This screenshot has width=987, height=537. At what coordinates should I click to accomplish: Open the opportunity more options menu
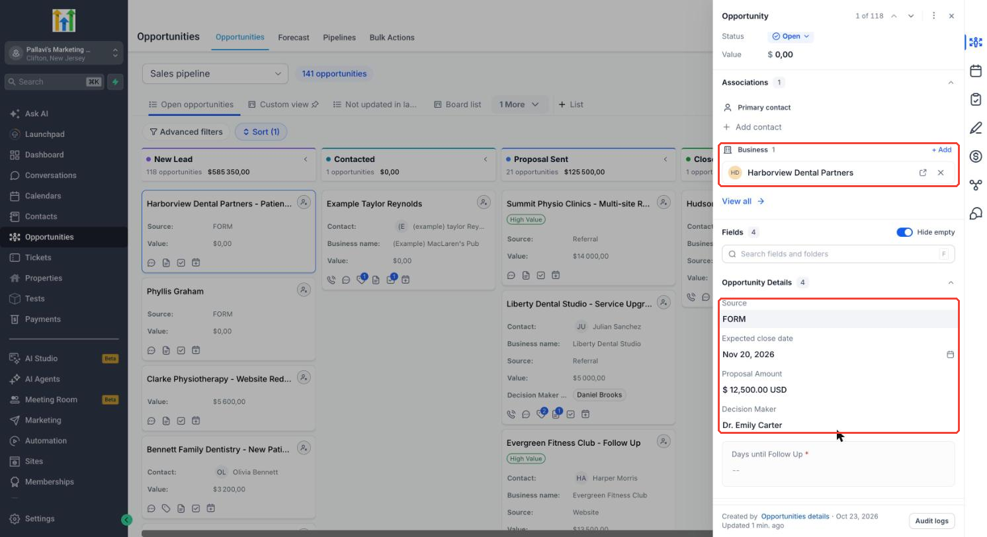tap(933, 16)
